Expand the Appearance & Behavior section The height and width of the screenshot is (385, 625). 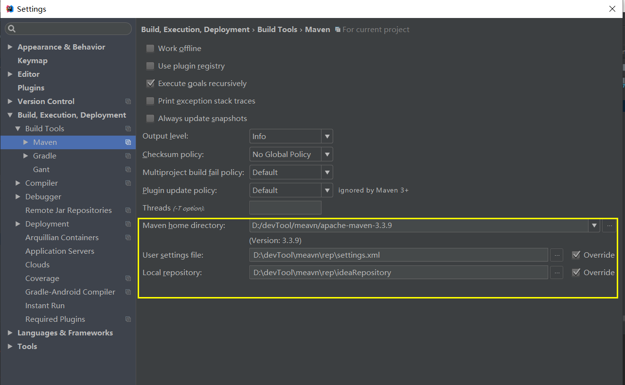click(x=10, y=47)
